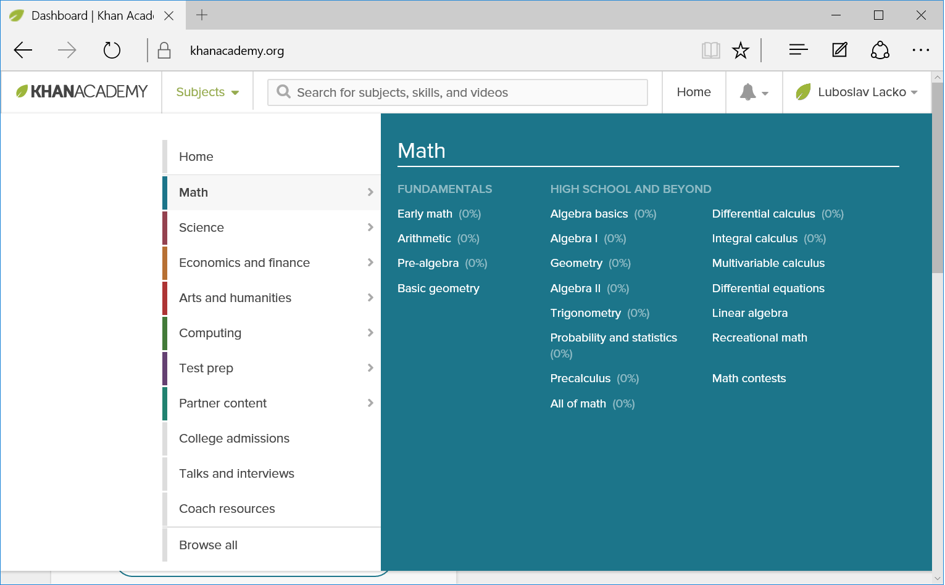This screenshot has width=945, height=585.
Task: Open Make a Web Note icon
Action: tap(839, 50)
